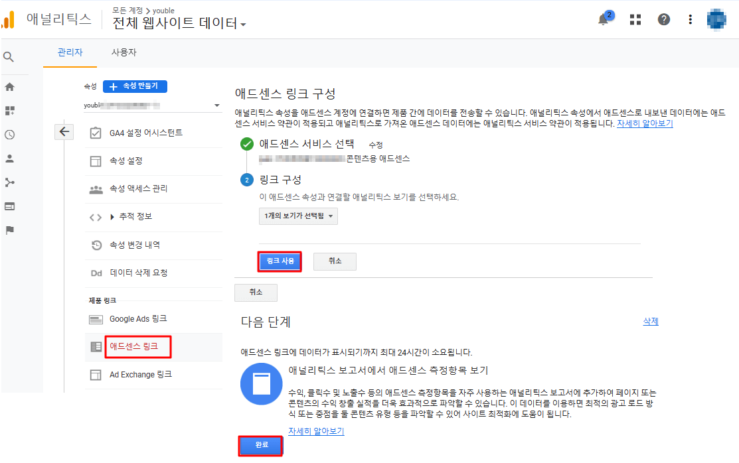739x463 pixels.
Task: Open the property selector dropdown
Action: (x=152, y=105)
